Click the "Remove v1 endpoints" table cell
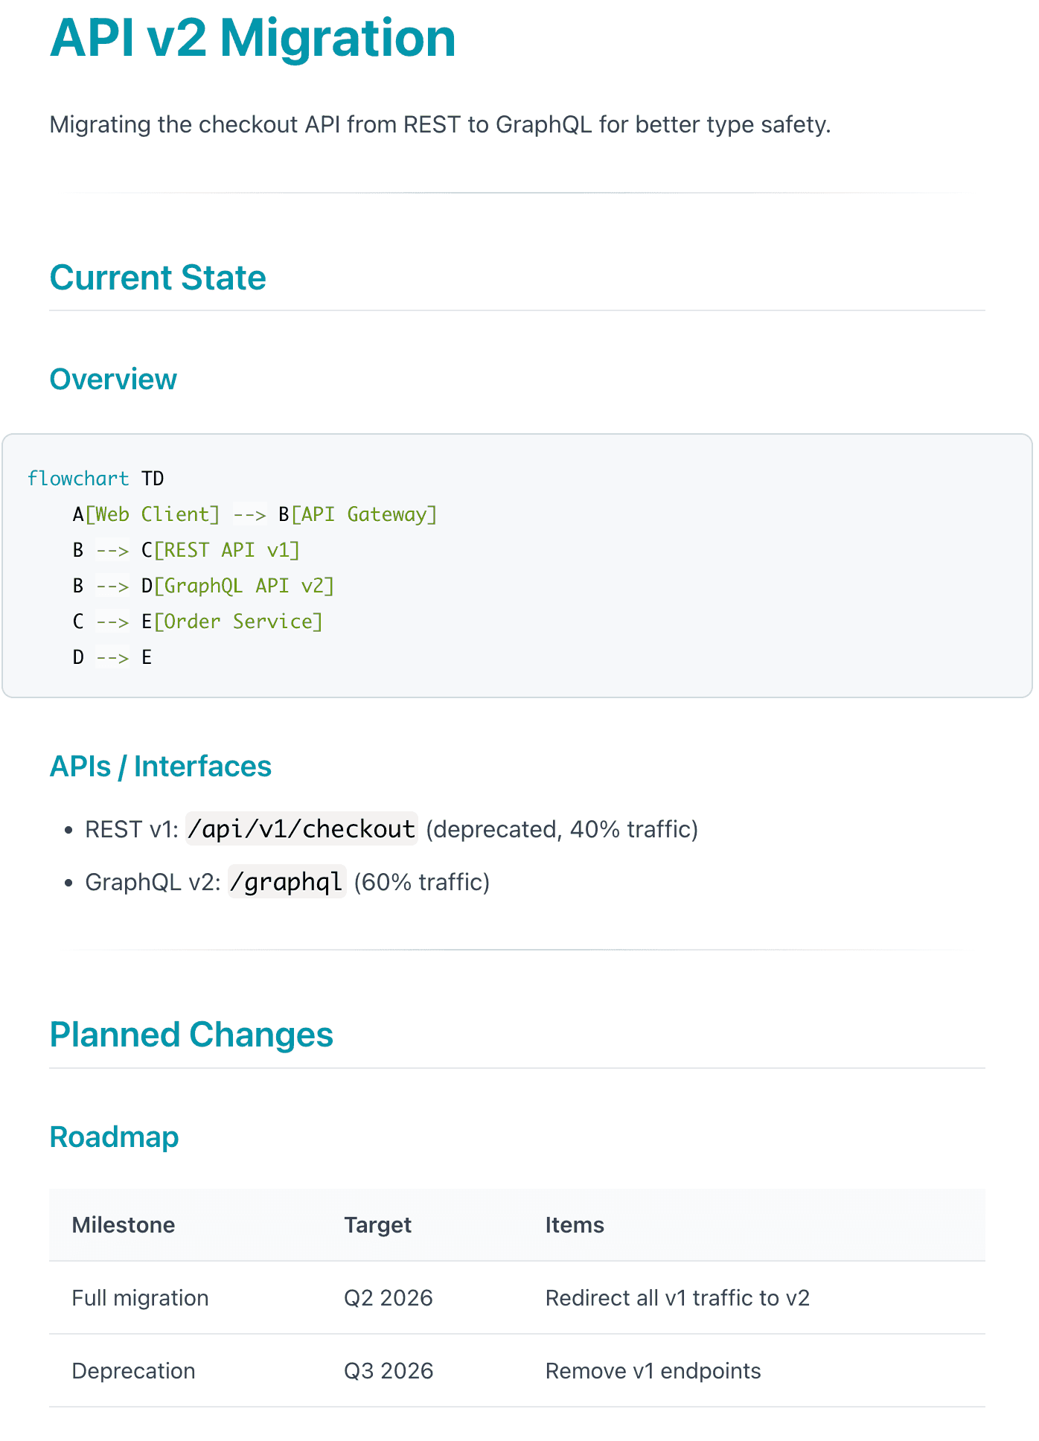1039x1441 pixels. coord(653,1371)
